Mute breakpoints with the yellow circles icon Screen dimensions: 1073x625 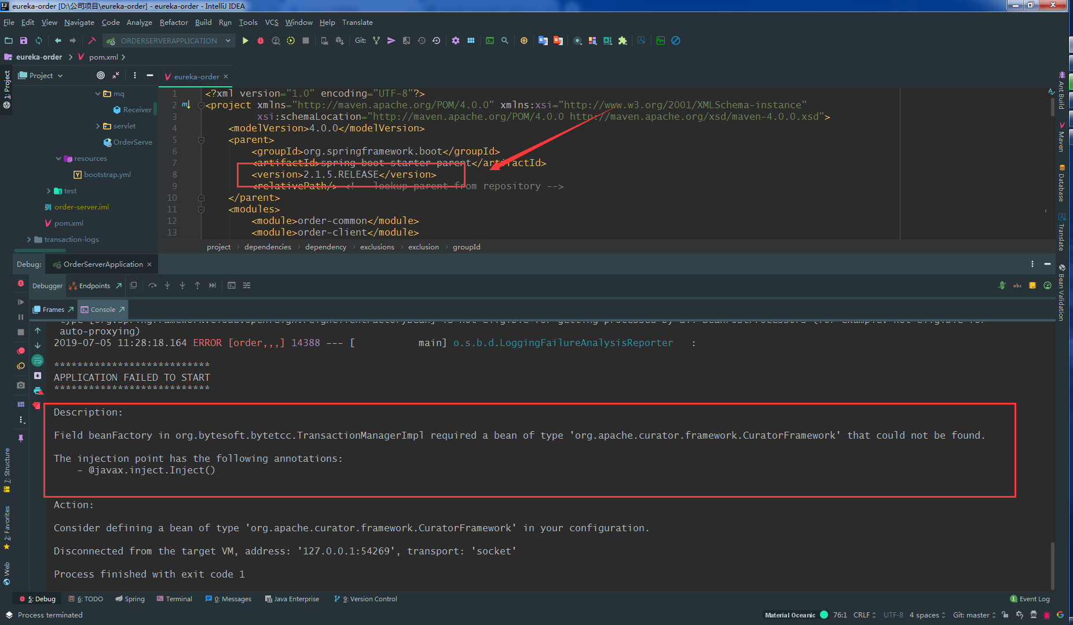(21, 366)
